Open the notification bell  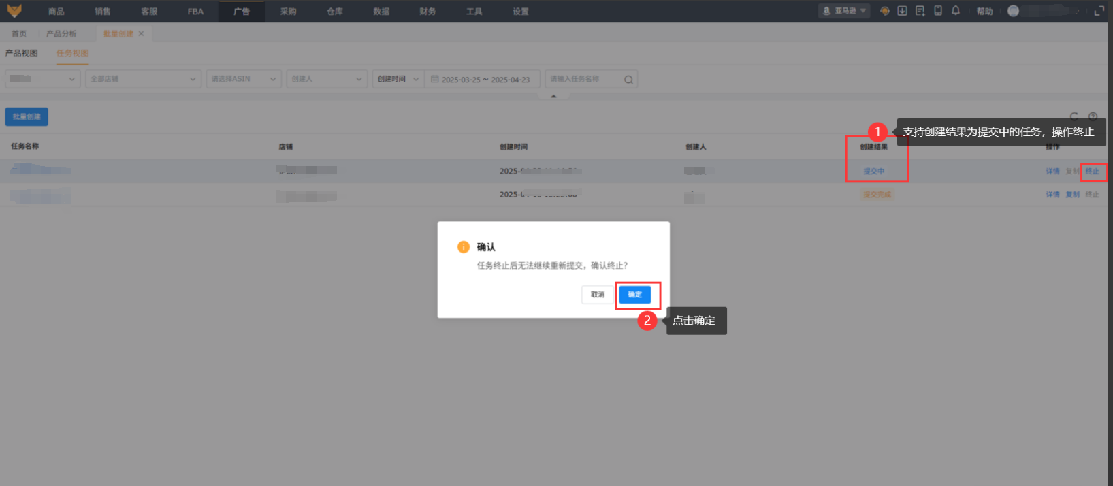point(956,11)
